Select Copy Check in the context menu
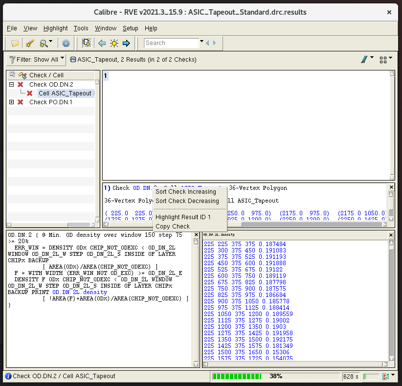Image resolution: width=402 pixels, height=386 pixels. pyautogui.click(x=190, y=226)
